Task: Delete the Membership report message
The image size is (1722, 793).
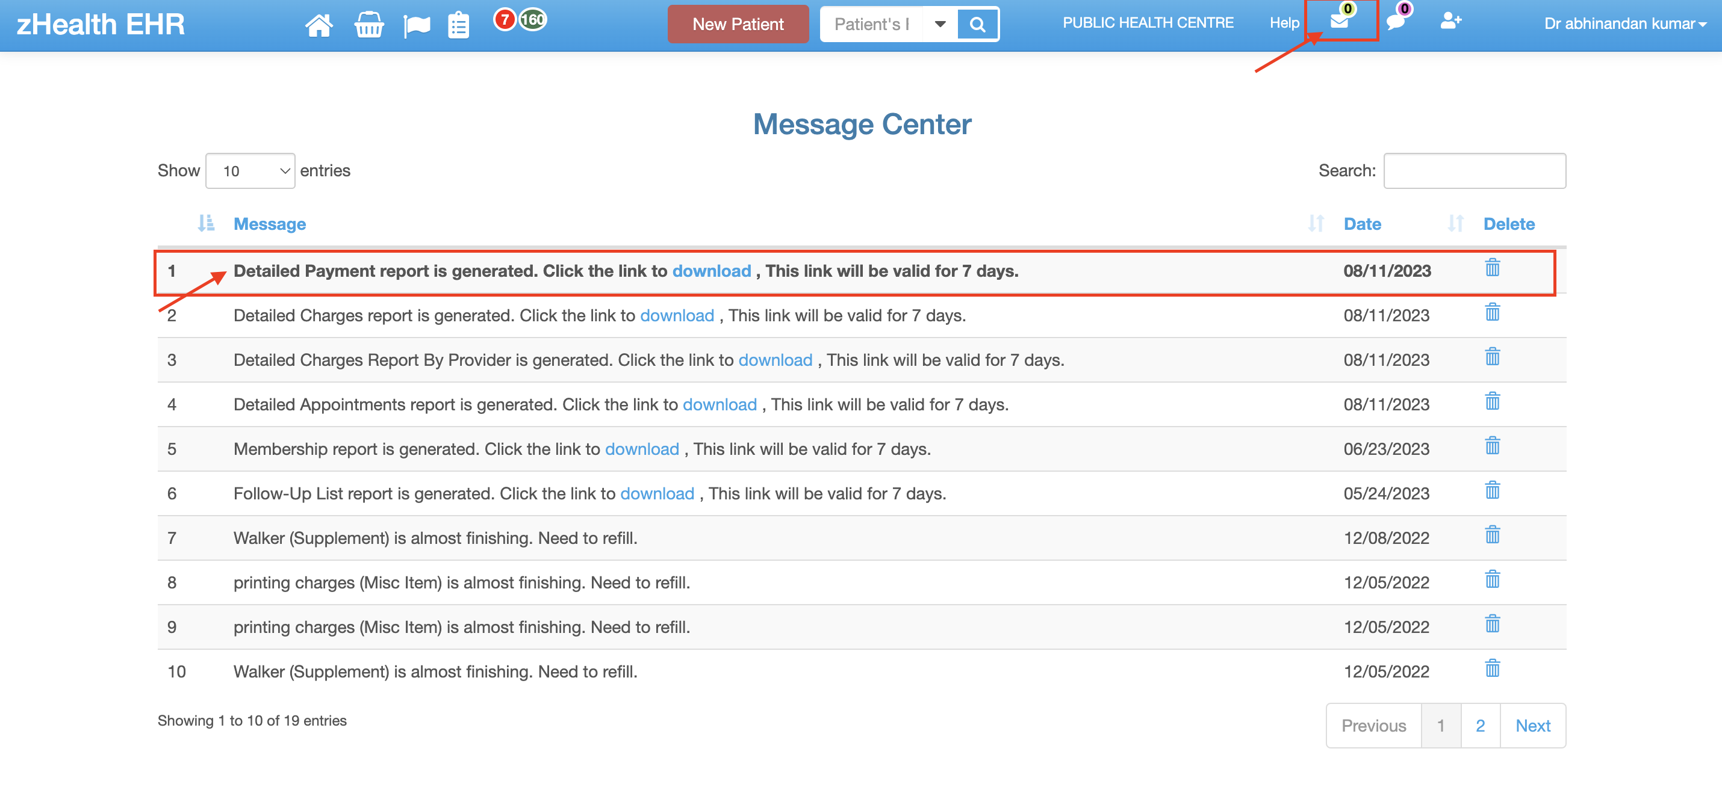Action: click(1492, 446)
